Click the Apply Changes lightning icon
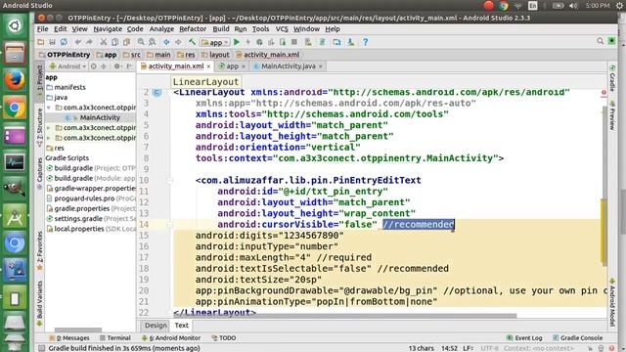 tap(247, 42)
